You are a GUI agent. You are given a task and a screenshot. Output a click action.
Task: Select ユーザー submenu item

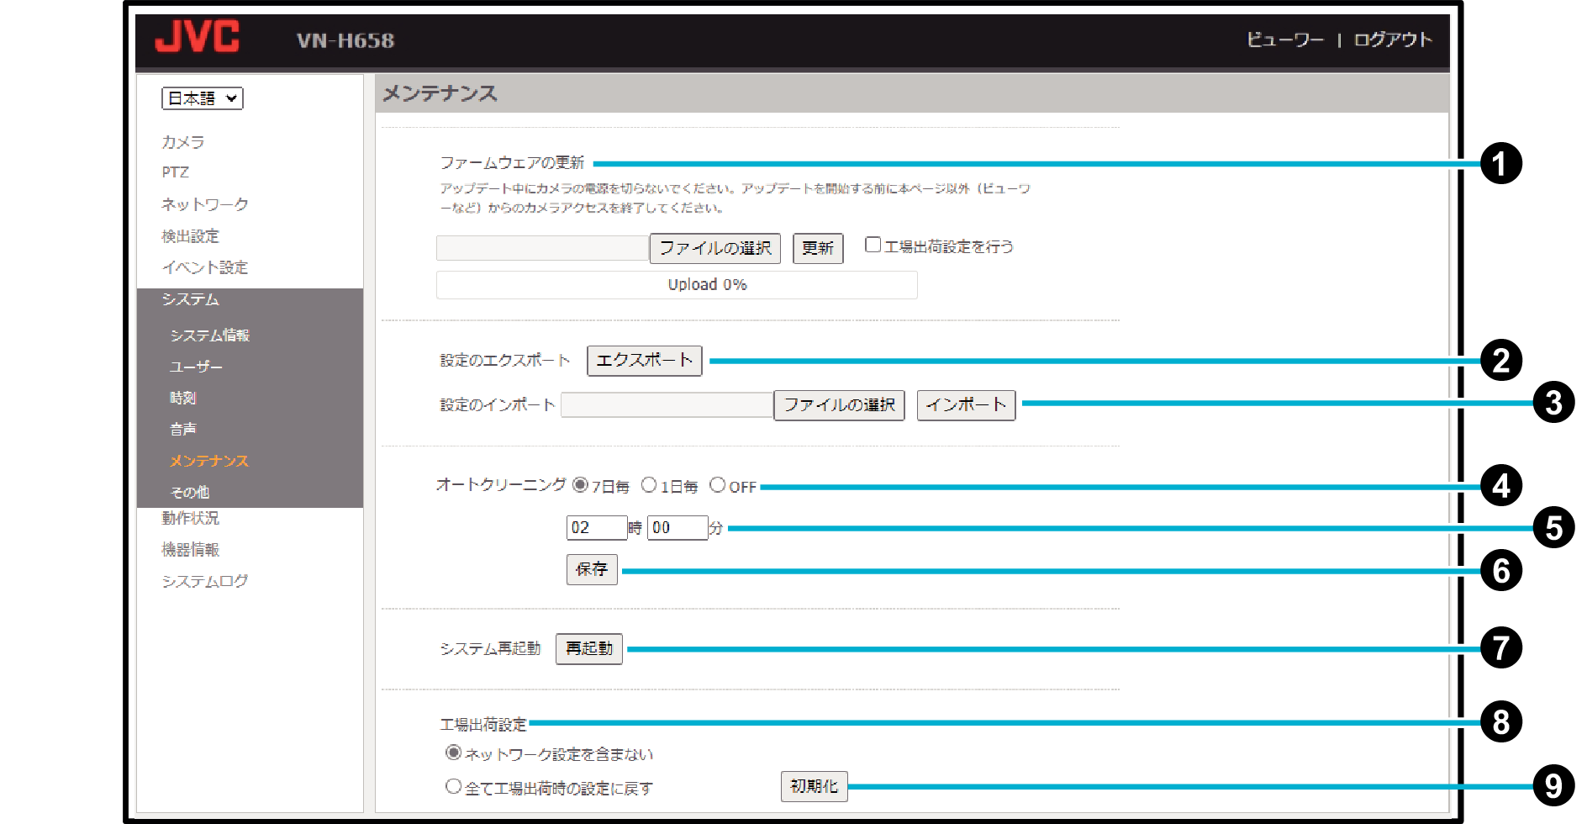(x=196, y=367)
